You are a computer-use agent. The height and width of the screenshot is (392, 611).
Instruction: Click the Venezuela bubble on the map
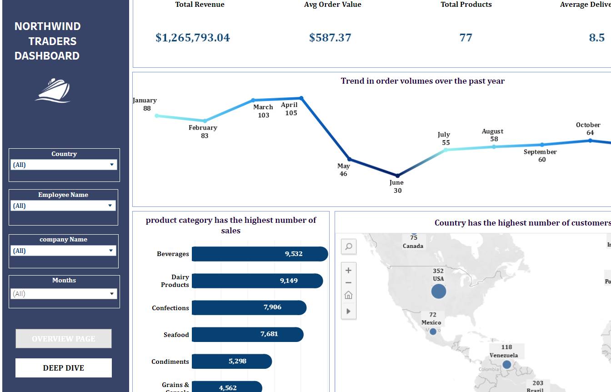[506, 364]
